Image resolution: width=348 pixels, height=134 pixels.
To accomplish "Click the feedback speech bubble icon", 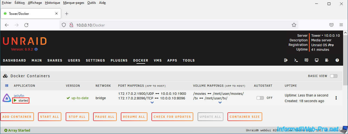I will pos(306,60).
